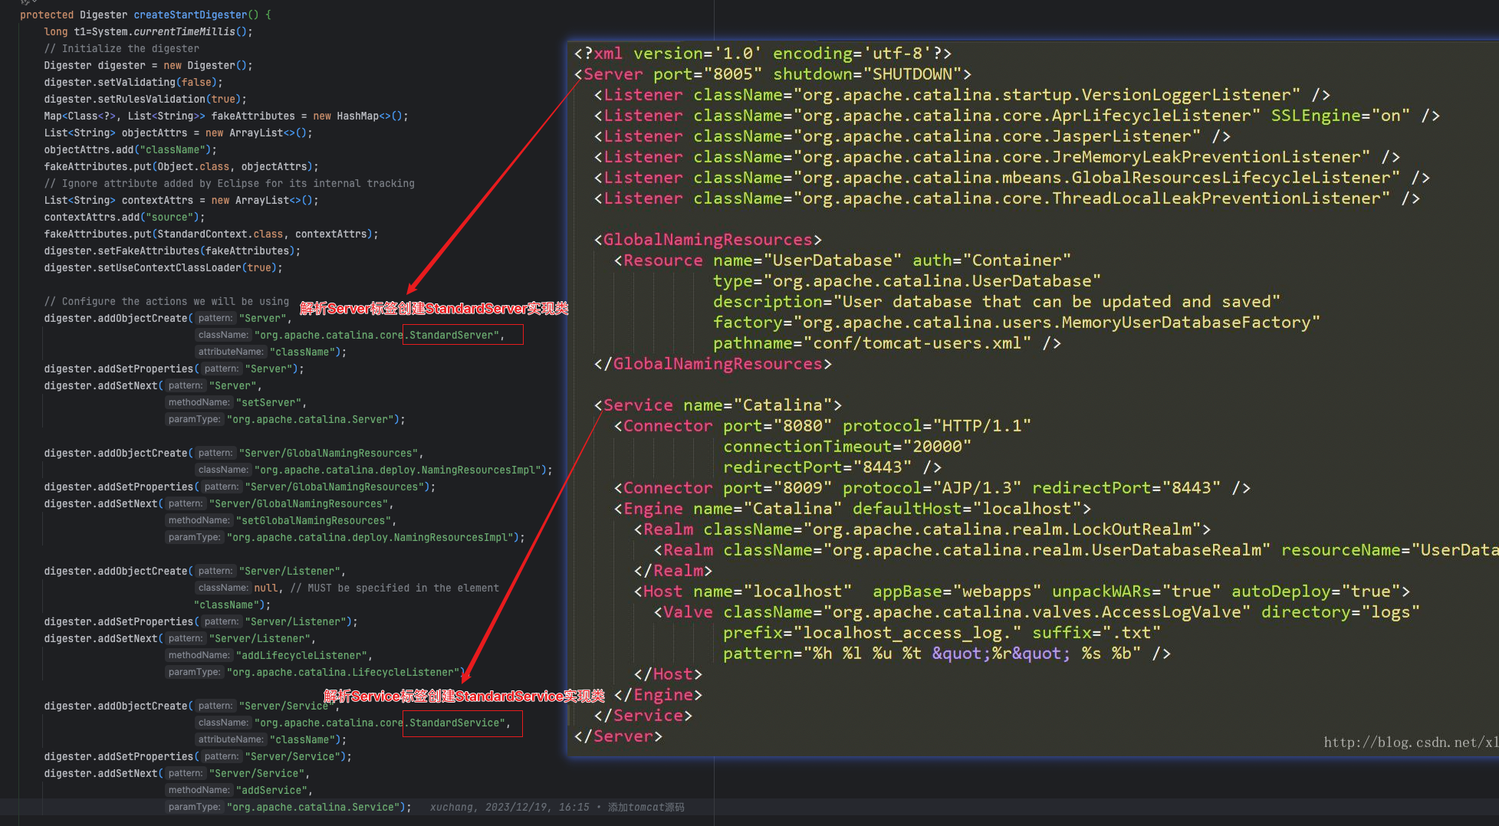
Task: Click the UserDatabaseRealm Realm line
Action: [x=1076, y=549]
